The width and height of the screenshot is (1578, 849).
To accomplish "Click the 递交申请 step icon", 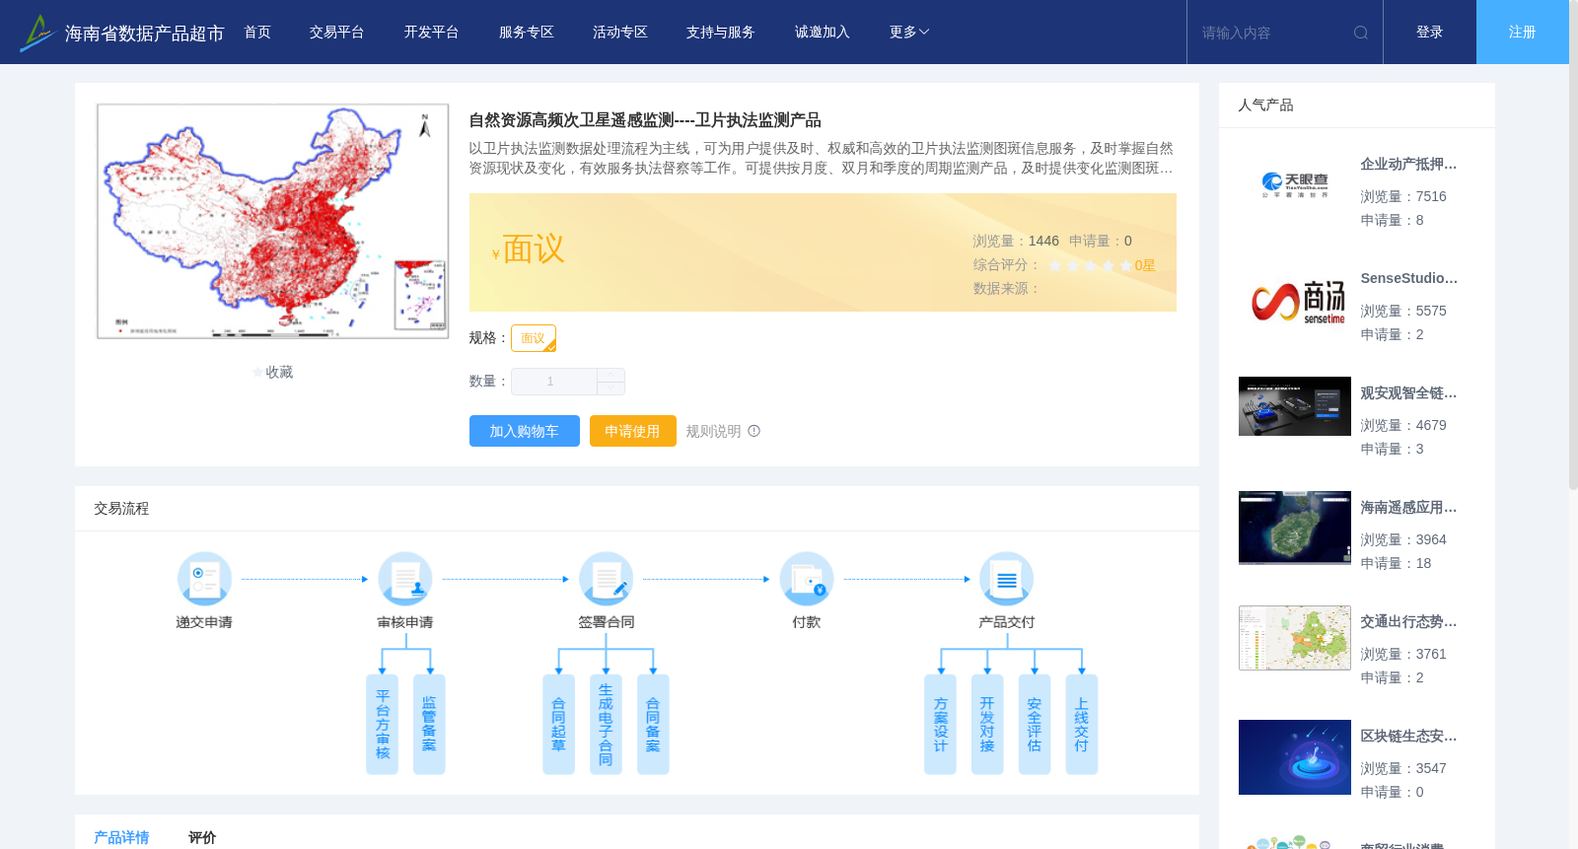I will pyautogui.click(x=204, y=579).
